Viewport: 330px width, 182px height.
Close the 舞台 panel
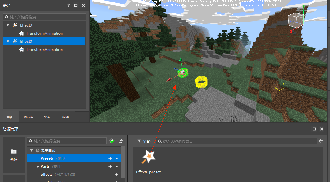pos(83,6)
